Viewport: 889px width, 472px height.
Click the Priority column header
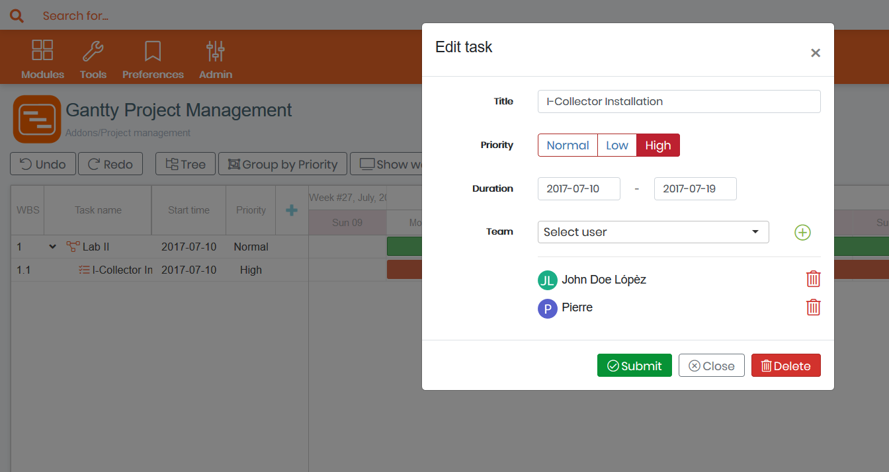coord(251,210)
